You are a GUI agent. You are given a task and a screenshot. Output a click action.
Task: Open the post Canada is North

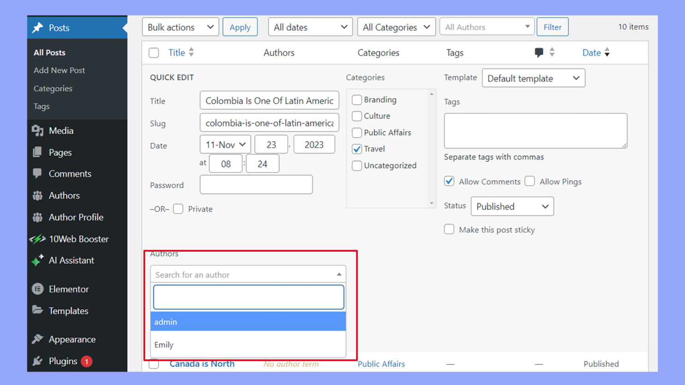(202, 364)
